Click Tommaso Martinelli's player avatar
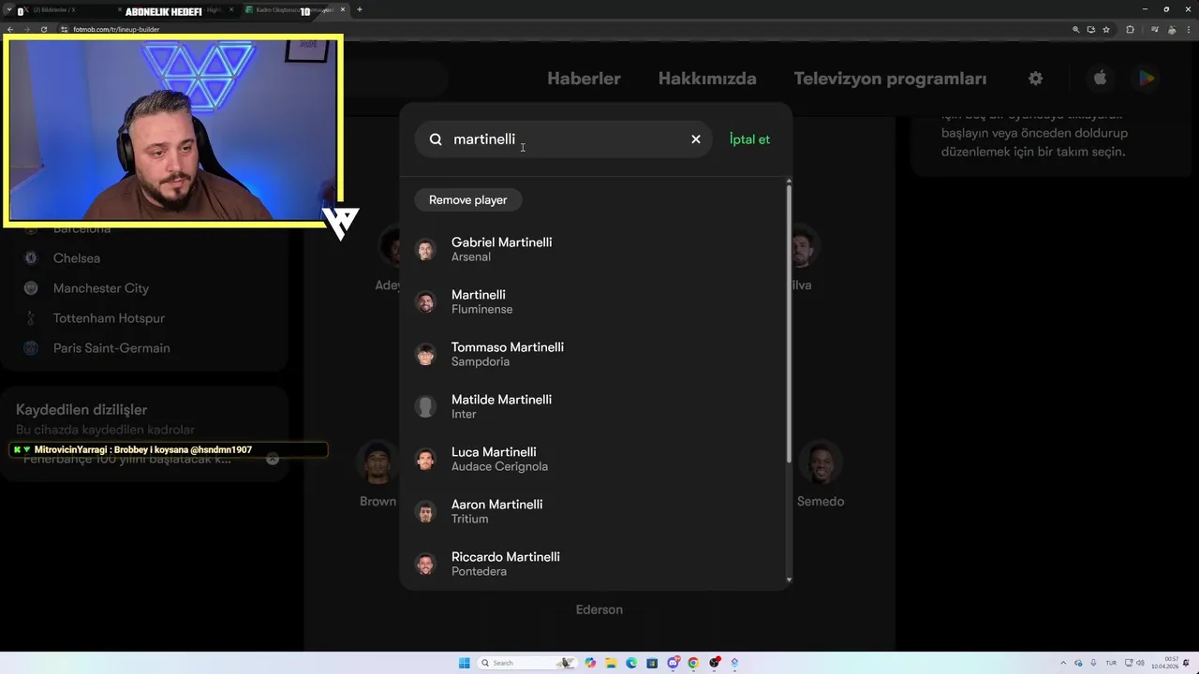 pyautogui.click(x=426, y=354)
